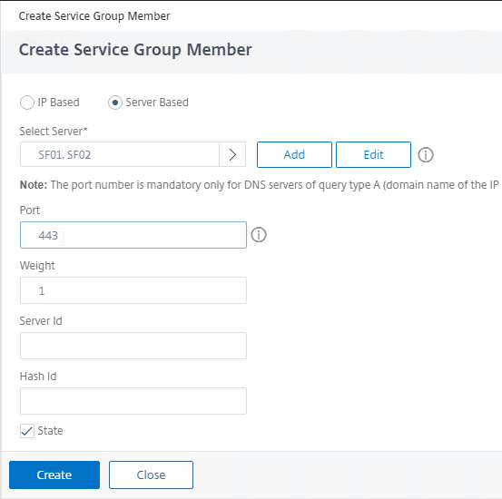Click the Edit server button

pos(373,154)
